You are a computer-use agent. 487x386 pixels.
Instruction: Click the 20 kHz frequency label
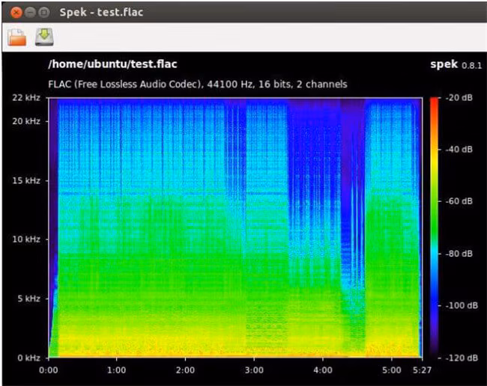point(26,121)
